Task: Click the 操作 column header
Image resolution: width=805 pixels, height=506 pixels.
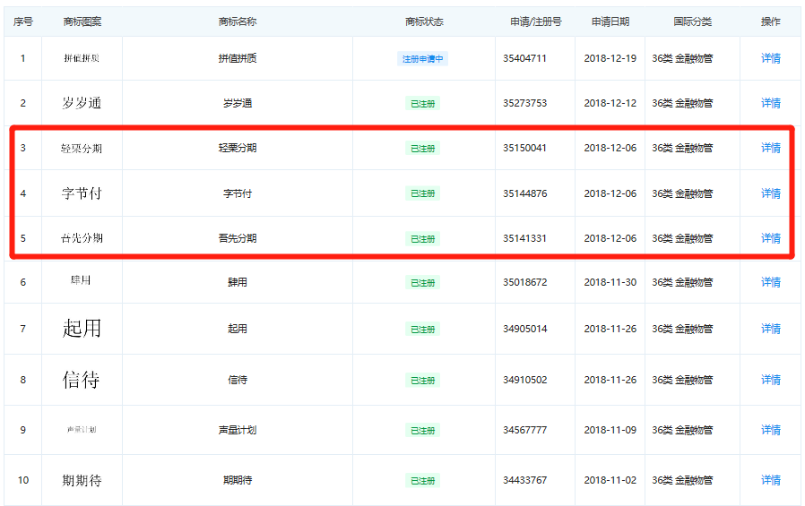Action: coord(771,21)
